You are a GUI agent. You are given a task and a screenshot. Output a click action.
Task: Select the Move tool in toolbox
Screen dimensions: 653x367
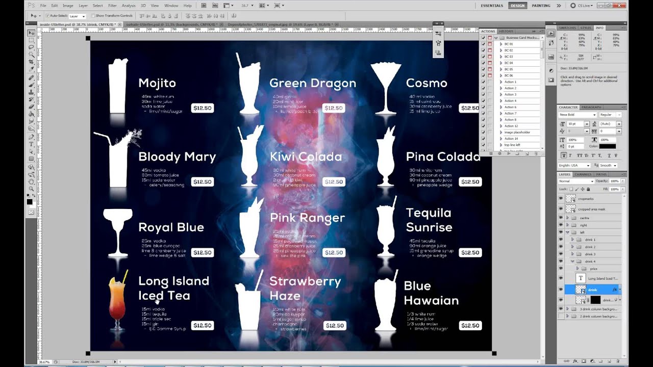32,33
